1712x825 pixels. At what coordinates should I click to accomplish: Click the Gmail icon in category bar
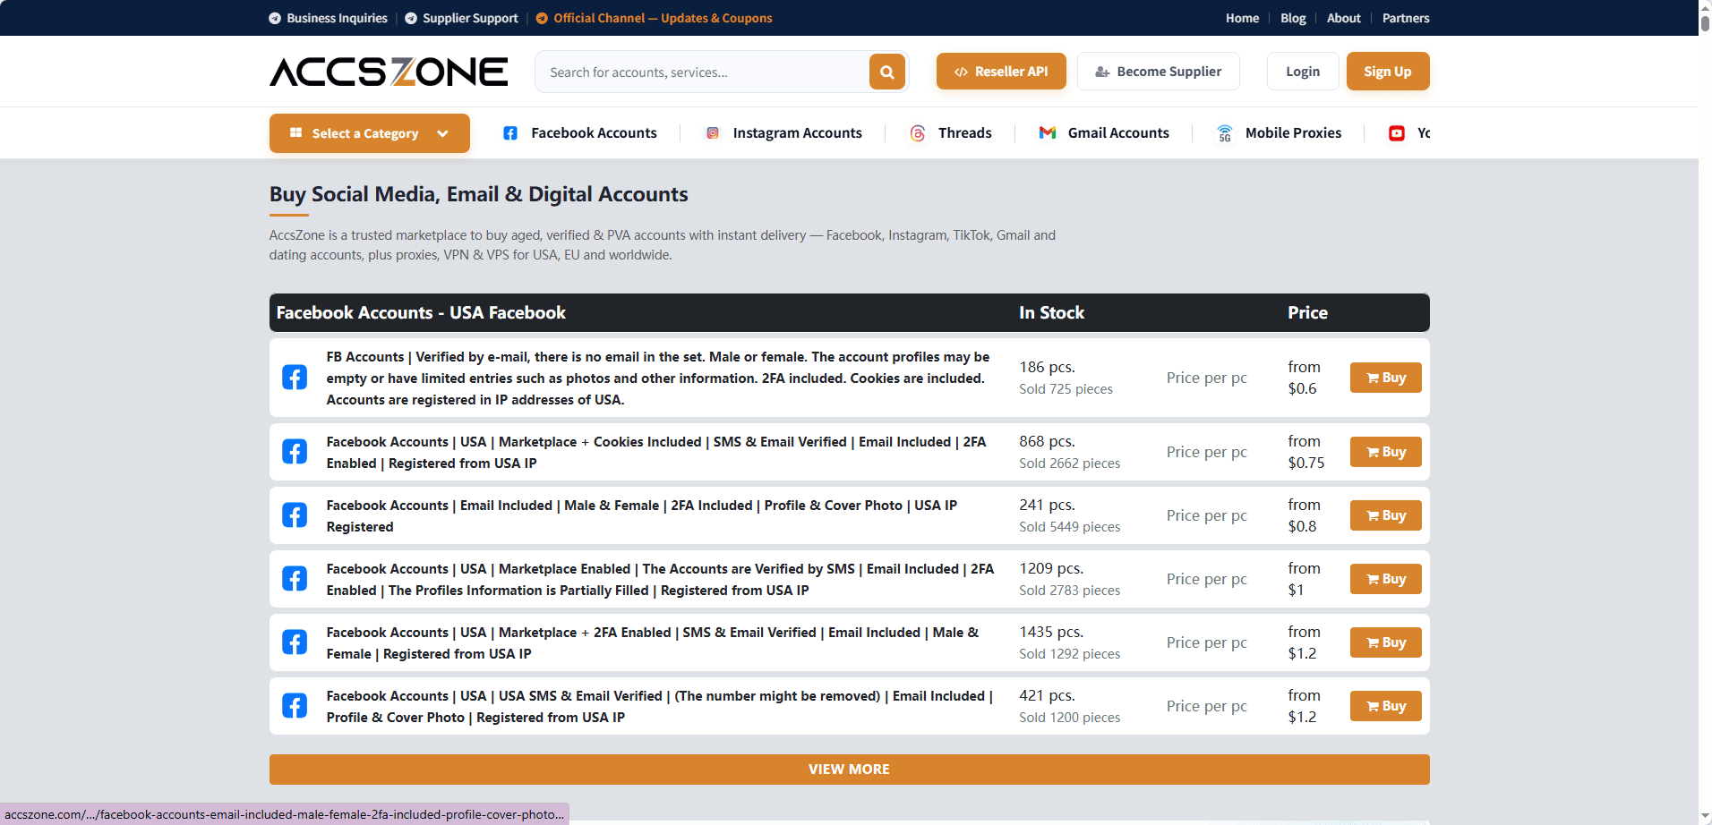coord(1047,132)
